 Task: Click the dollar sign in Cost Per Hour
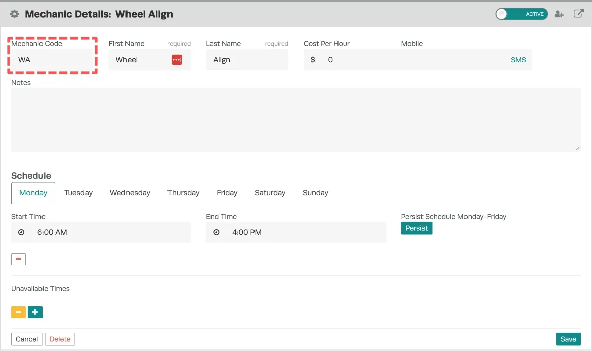[x=313, y=60]
